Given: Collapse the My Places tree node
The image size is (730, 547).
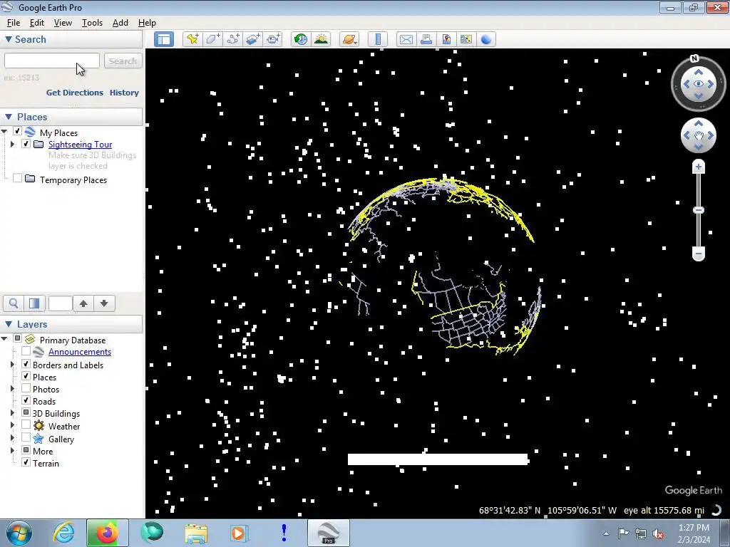Looking at the screenshot, I should [x=5, y=132].
